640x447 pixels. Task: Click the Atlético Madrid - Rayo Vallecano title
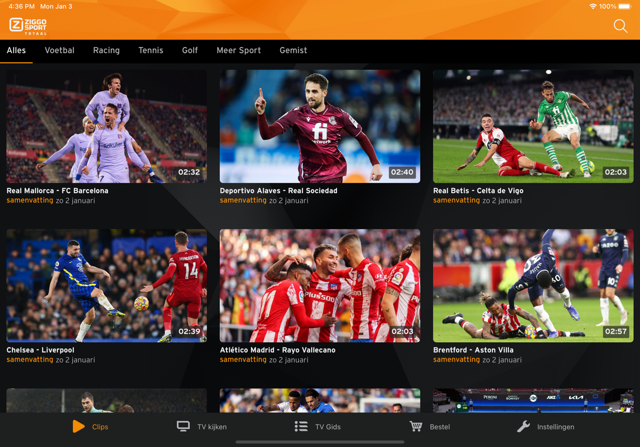tap(277, 350)
